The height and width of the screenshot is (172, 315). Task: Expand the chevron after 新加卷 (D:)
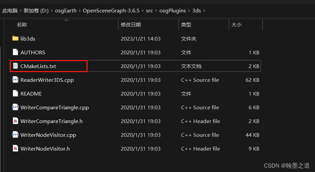52,11
